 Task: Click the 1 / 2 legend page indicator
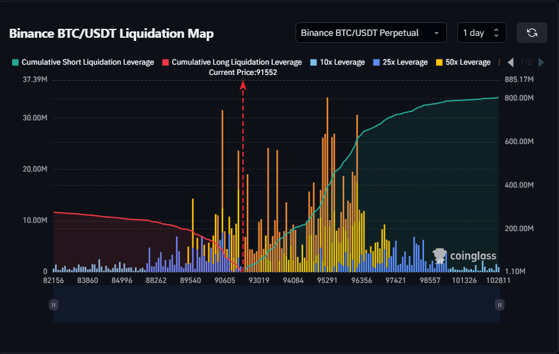tap(526, 63)
